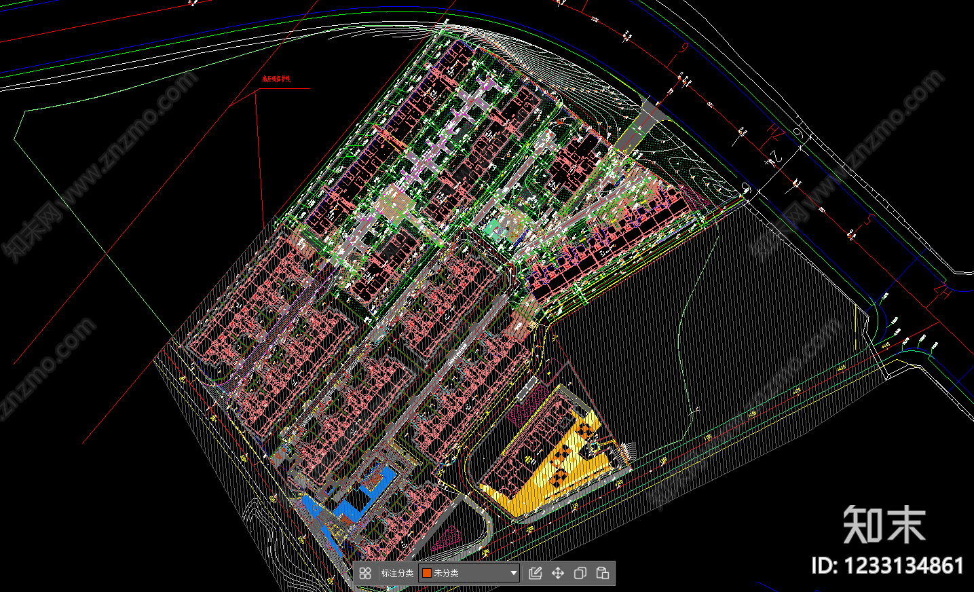Select the red "24" road dimension text
This screenshot has width=974, height=592.
(774, 159)
